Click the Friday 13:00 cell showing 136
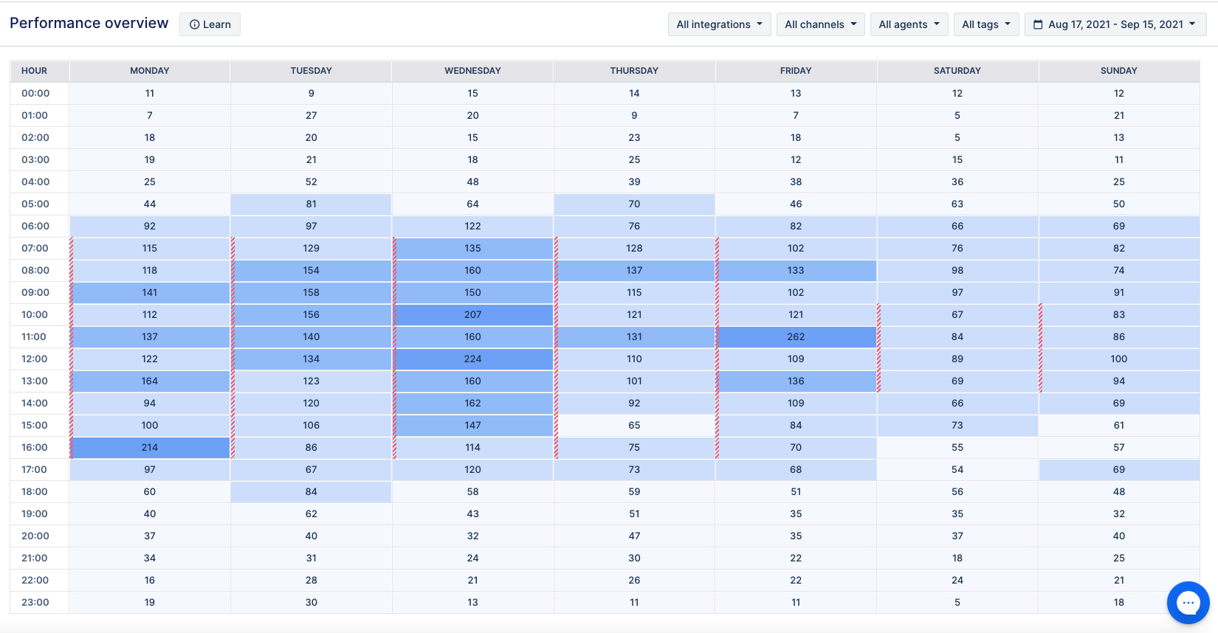 [x=796, y=381]
